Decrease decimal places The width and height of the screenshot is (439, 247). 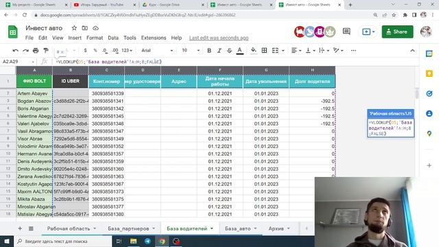(x=105, y=50)
